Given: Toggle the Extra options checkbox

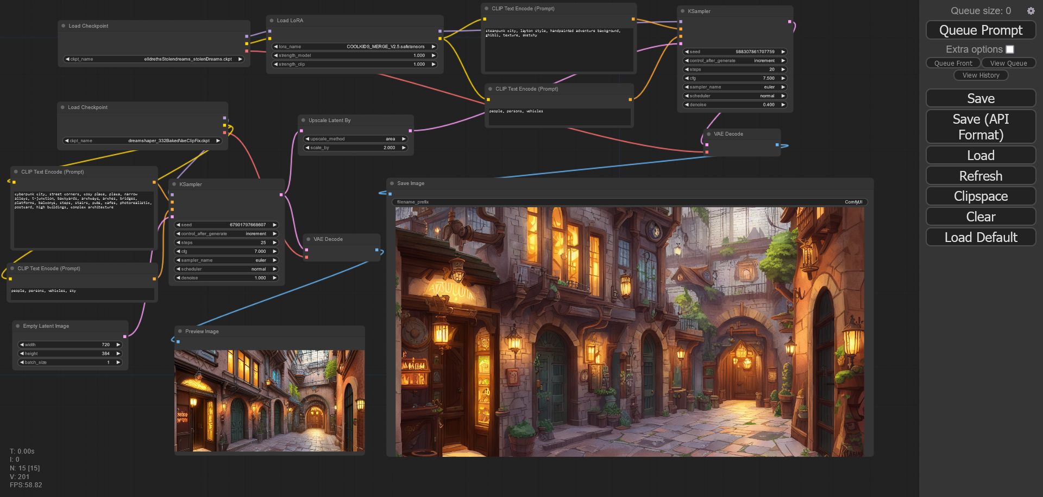Looking at the screenshot, I should tap(1010, 49).
